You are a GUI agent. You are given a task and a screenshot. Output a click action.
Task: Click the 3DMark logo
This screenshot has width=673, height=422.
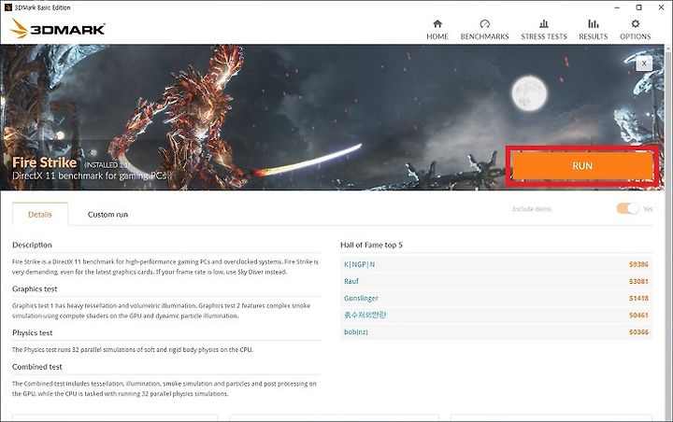[x=57, y=29]
